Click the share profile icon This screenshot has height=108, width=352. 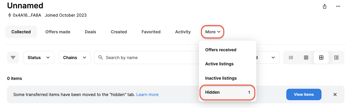[x=325, y=6]
